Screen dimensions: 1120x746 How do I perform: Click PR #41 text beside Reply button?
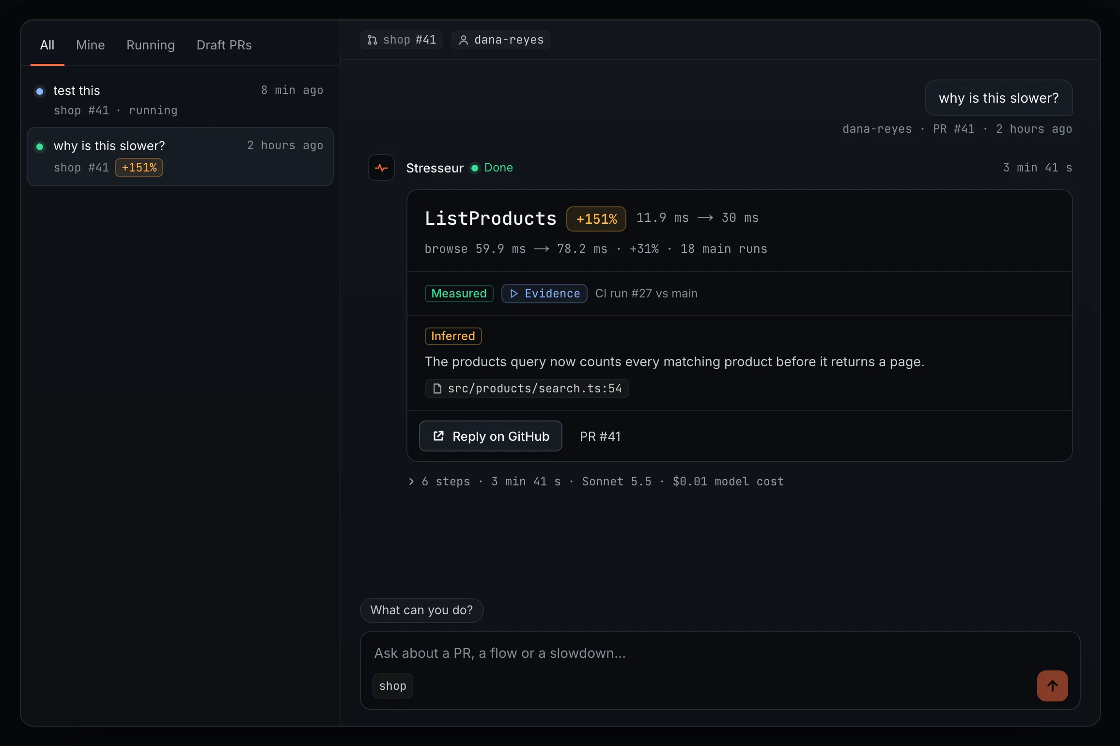coord(600,436)
